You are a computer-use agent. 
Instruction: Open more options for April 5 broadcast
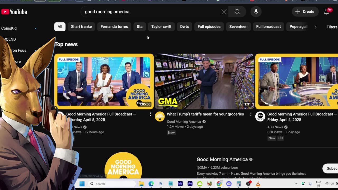pyautogui.click(x=150, y=114)
